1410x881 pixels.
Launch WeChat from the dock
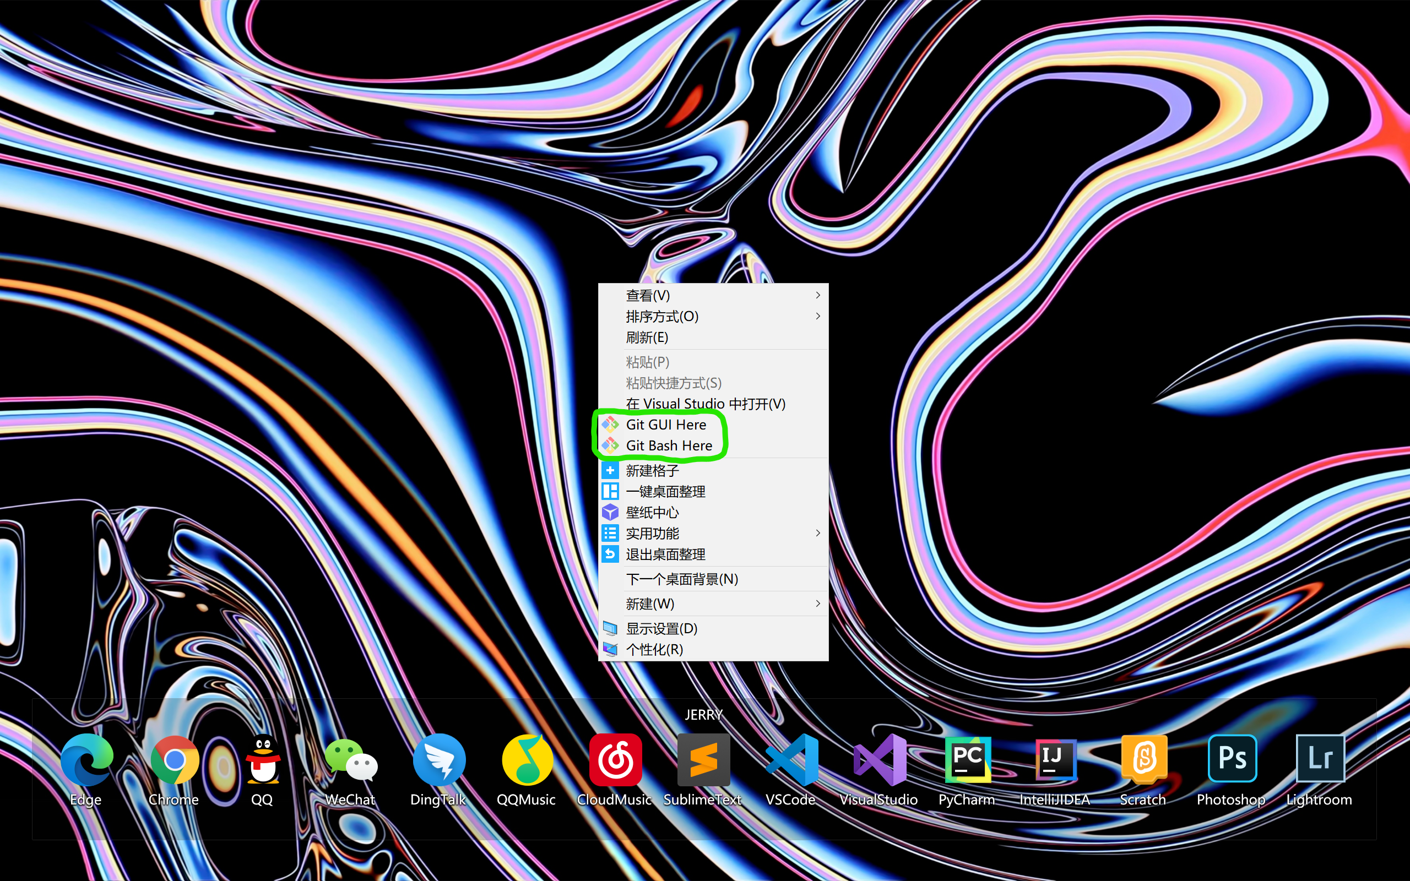(351, 759)
